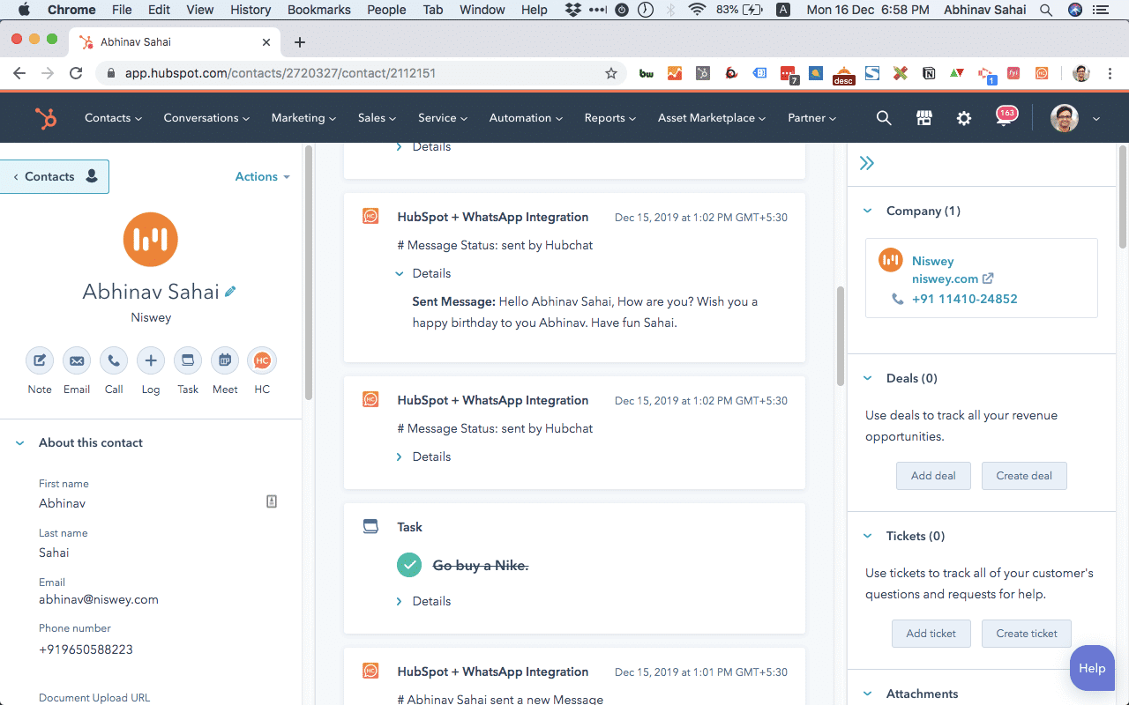Click the user avatar in HubSpot nav
Image resolution: width=1129 pixels, height=705 pixels.
1065,118
